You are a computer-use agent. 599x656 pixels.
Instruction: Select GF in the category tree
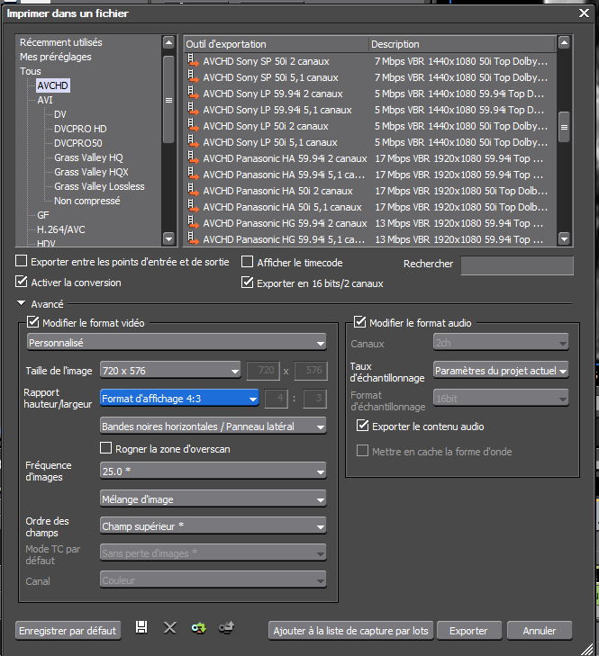[x=43, y=215]
